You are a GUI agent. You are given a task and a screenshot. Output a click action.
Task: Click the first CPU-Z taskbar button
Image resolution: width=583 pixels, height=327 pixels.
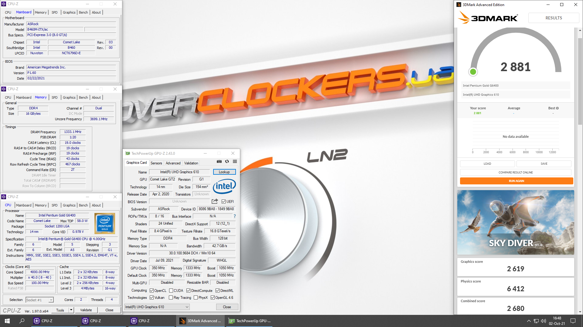click(55, 321)
